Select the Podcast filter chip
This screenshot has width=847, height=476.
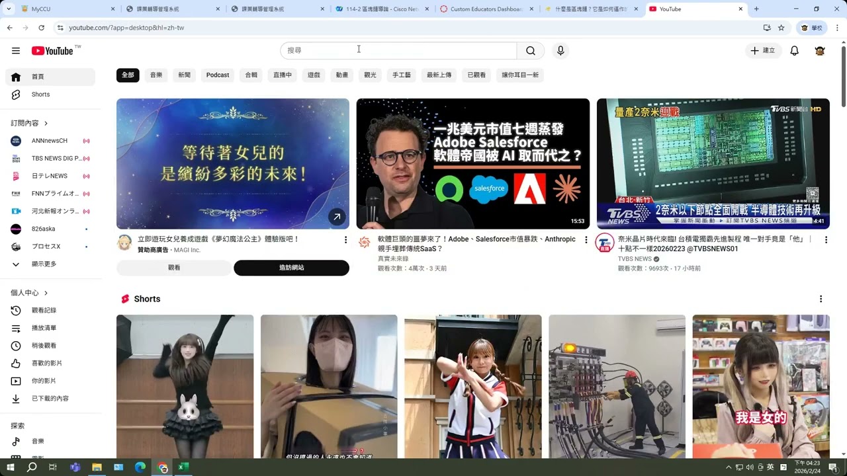point(218,75)
